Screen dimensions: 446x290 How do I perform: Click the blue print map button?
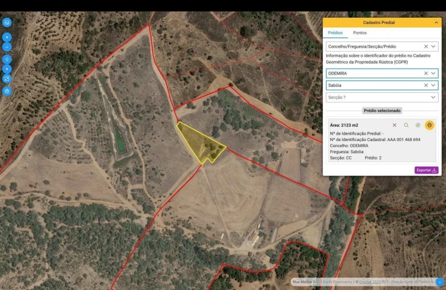[7, 91]
